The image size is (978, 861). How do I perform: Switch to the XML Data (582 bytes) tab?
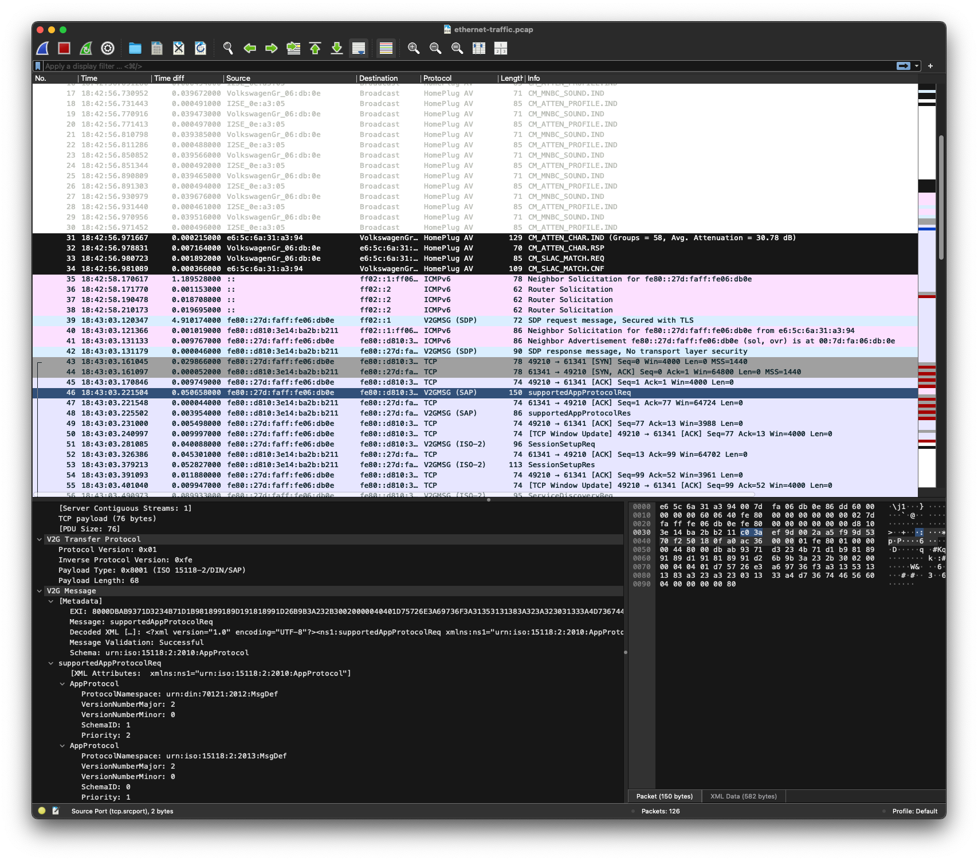coord(743,796)
